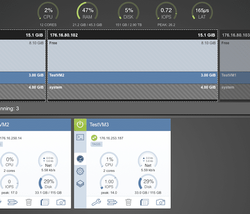Click TestVM2 memory bar on host 176.16.80.102
This screenshot has width=250, height=214.
point(133,78)
